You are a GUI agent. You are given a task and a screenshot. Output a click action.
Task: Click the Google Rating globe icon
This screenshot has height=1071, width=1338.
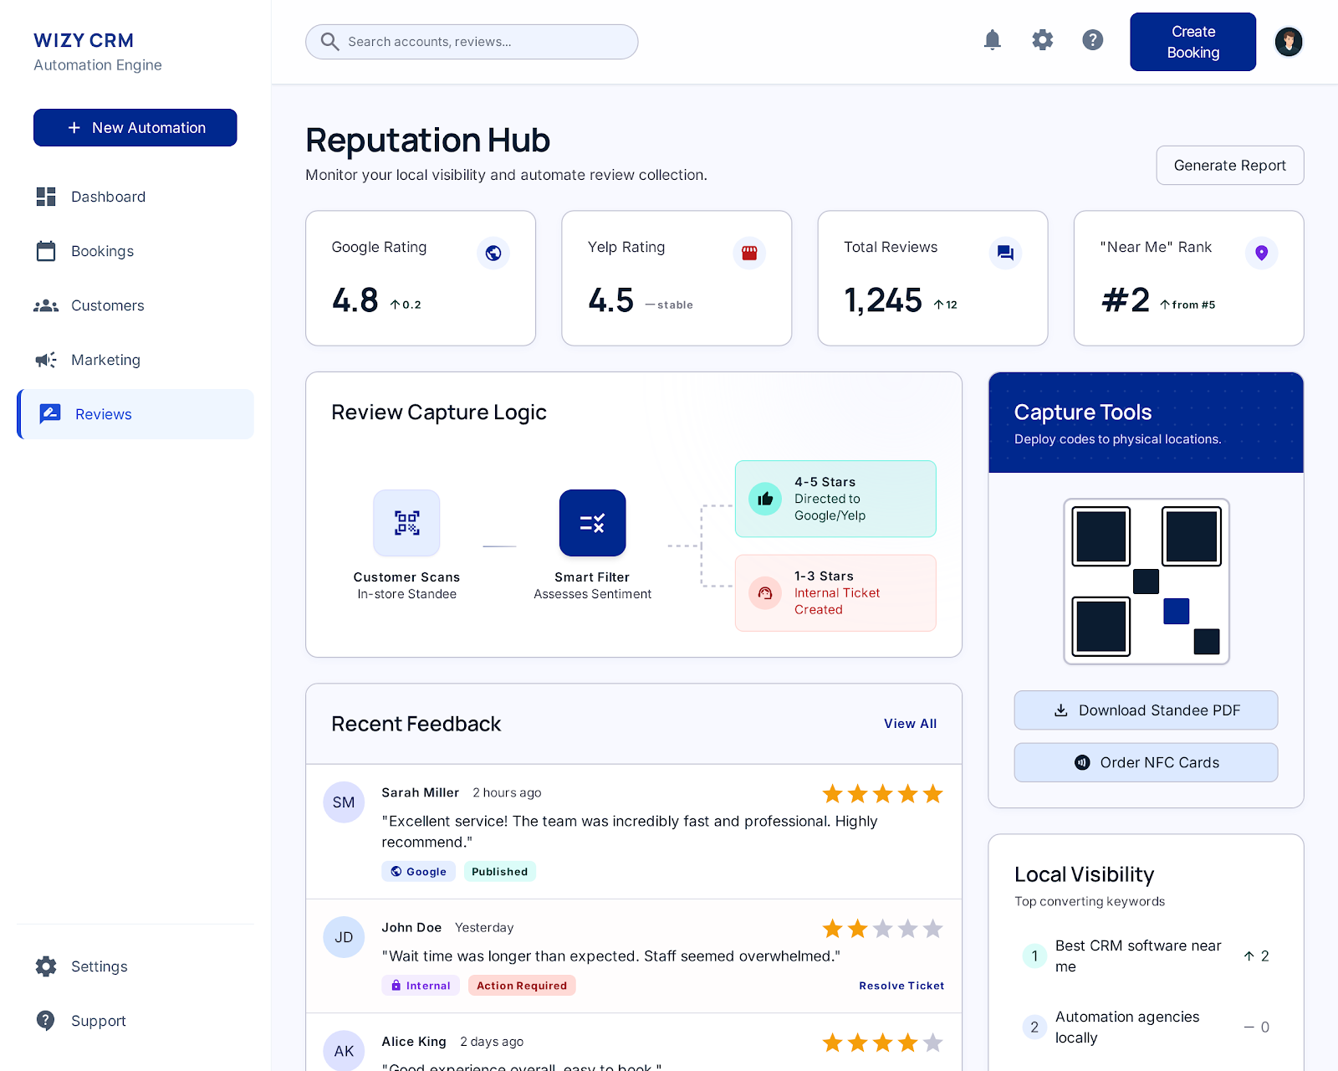(493, 253)
